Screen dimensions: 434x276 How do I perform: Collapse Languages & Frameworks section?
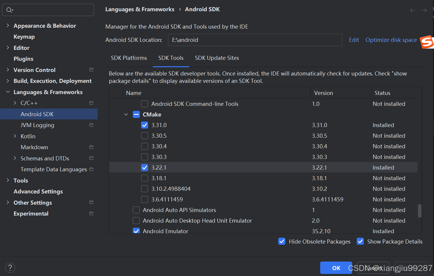coord(8,92)
